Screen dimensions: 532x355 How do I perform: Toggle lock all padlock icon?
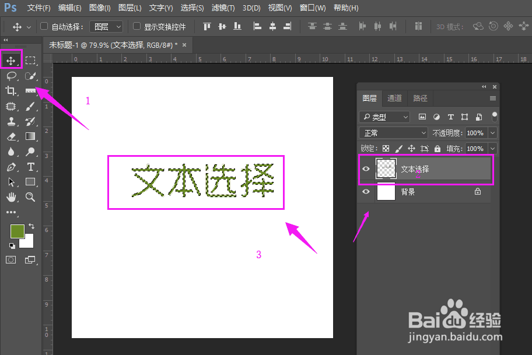437,149
